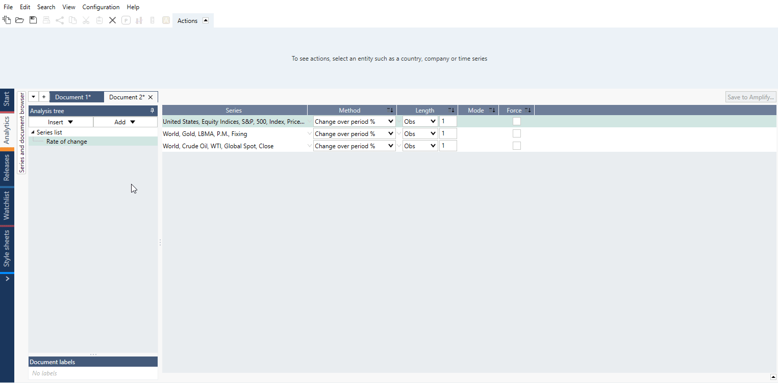
Task: Click the new document toolbar icon
Action: coord(7,20)
